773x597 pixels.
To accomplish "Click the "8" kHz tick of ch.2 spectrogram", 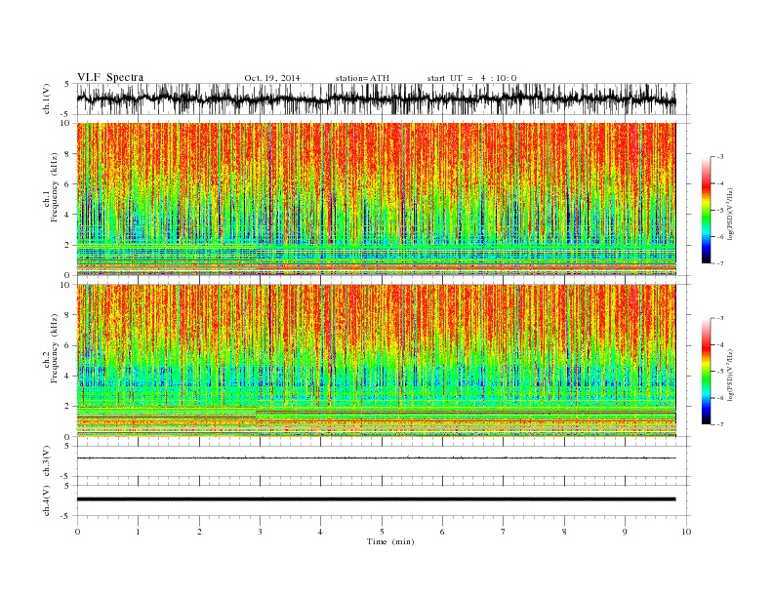I will 67,315.
